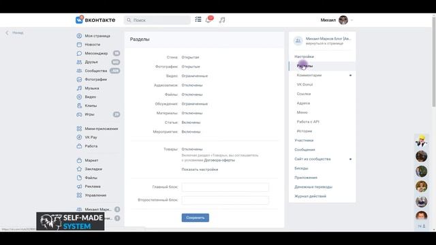Open the Мероприятия setting dropdown (Включены)
The width and height of the screenshot is (436, 245).
point(191,131)
